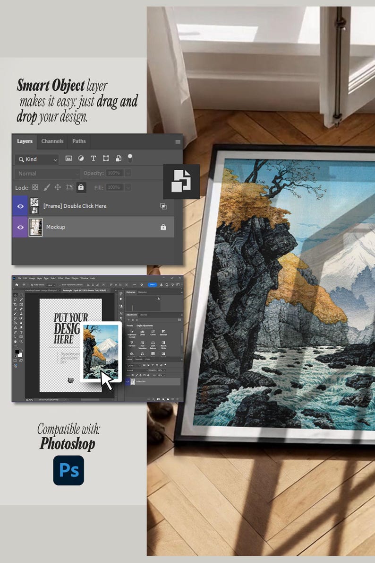The width and height of the screenshot is (375, 563).
Task: Click the blue Share button
Action: click(153, 285)
